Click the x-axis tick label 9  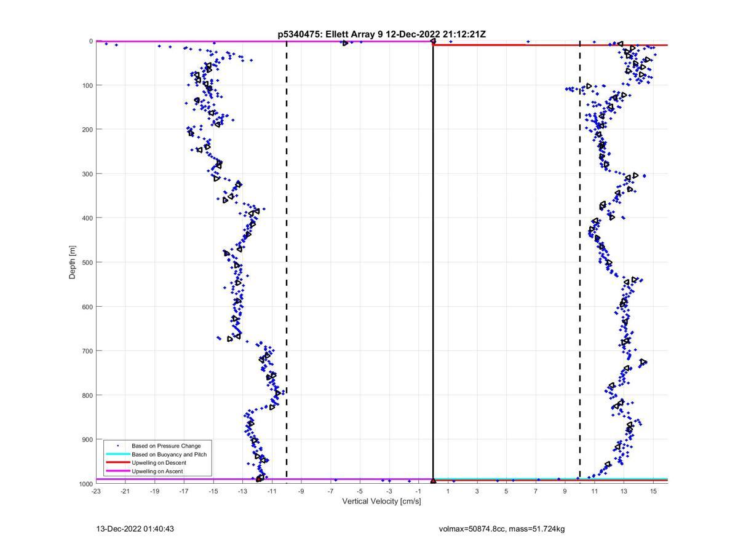point(565,491)
